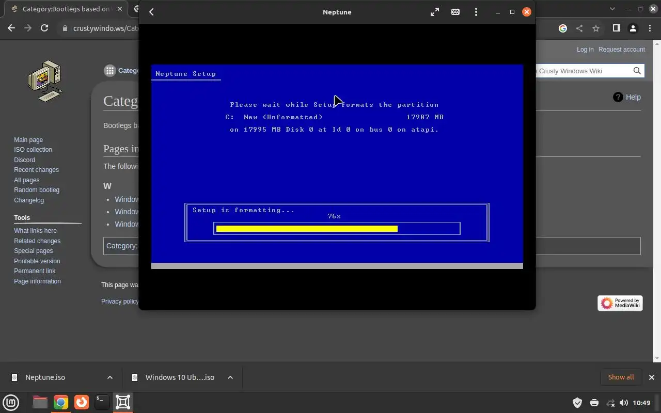Open Linux Mint start menu
The height and width of the screenshot is (413, 661).
pos(11,402)
